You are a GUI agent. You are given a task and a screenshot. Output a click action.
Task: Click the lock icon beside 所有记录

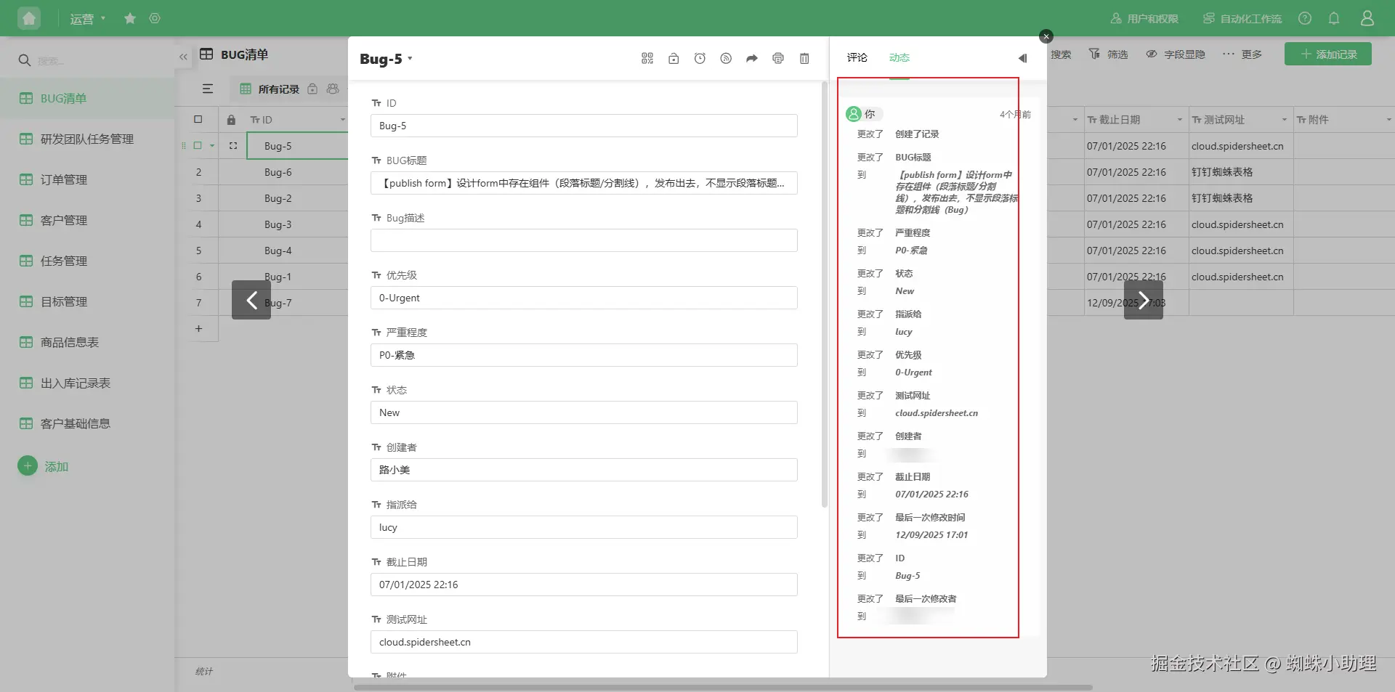pos(312,89)
